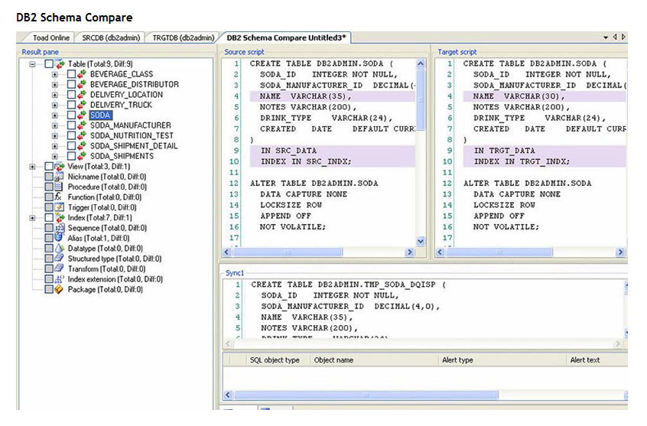Screen dimensions: 647x426
Task: Click the source script scroll-up arrow
Action: coord(421,63)
